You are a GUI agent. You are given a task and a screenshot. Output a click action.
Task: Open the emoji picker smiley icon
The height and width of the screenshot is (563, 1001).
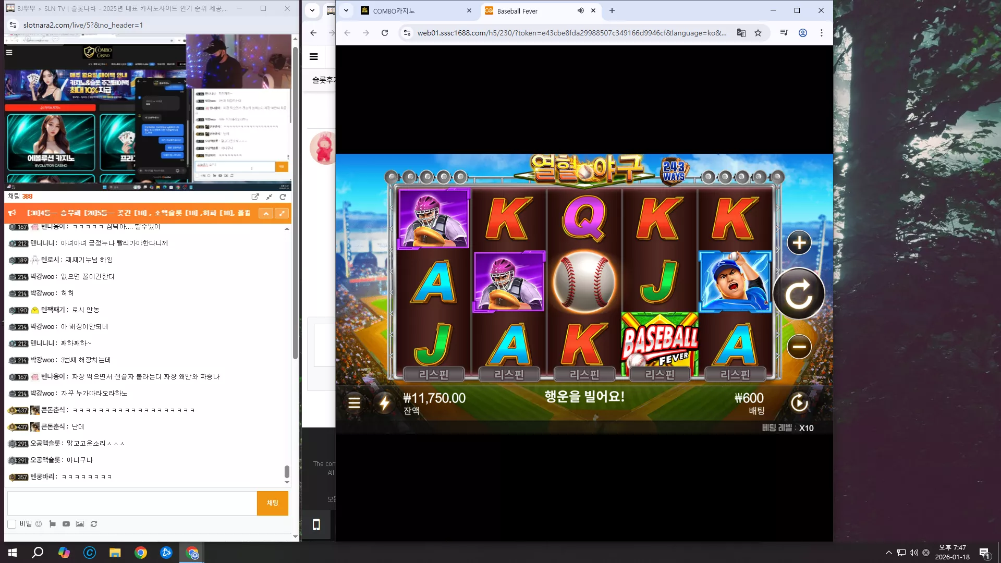point(39,524)
